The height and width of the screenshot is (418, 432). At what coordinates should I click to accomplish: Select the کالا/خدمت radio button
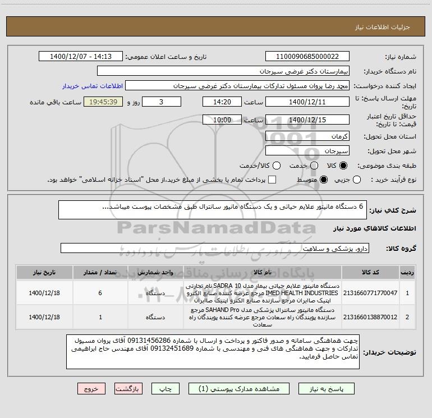point(277,166)
